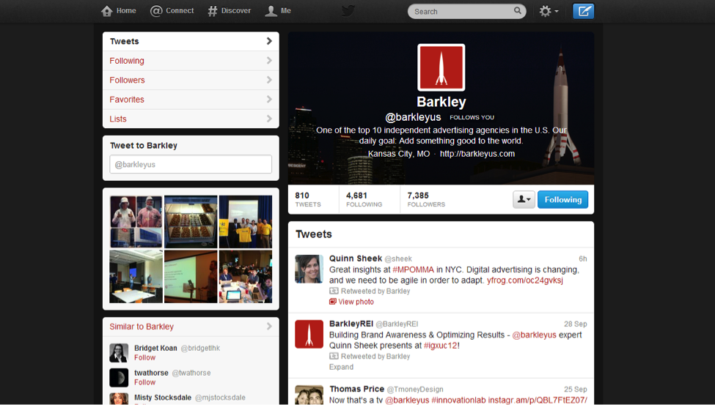Open the 810 Tweets count
Viewport: 715px width, 405px height.
308,199
